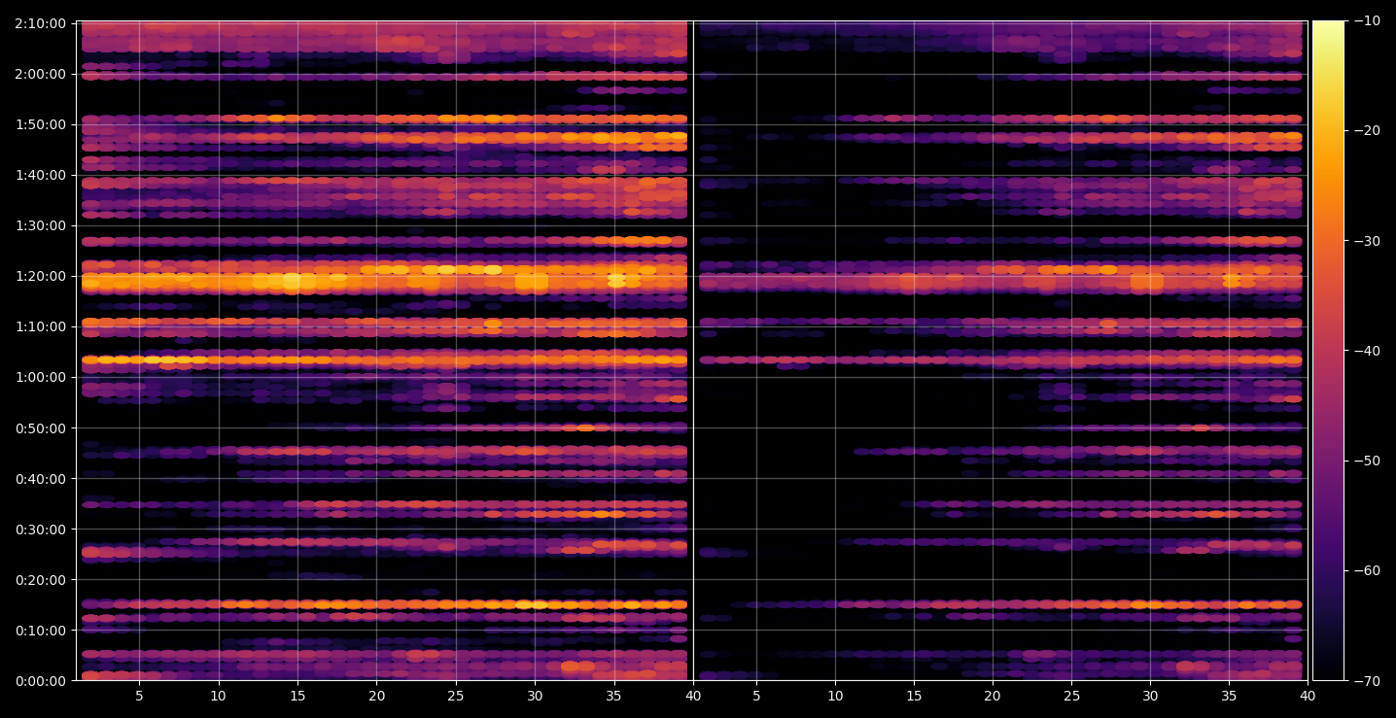Screen dimensions: 1396x718
Task: Click x-axis tick 10 under right heatmap
Action: 834,696
